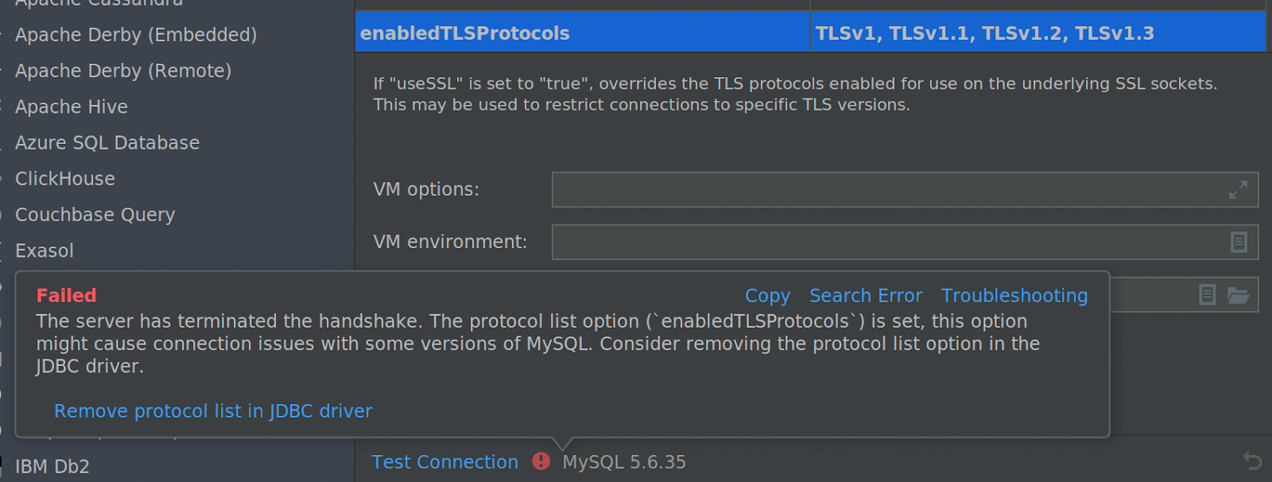1272x482 pixels.
Task: Select Apache Derby (Remote) driver
Action: (123, 71)
